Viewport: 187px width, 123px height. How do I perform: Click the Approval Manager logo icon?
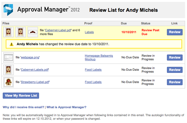pos(8,10)
